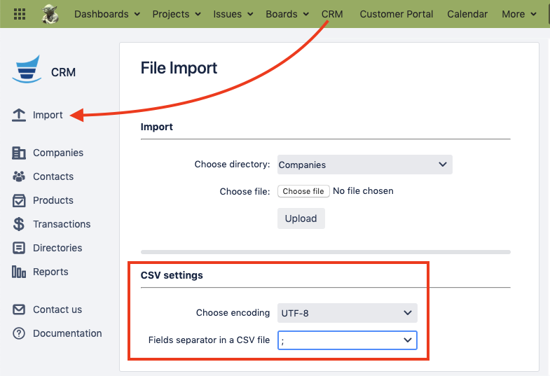
Task: Open Companies via the building icon
Action: coord(19,153)
